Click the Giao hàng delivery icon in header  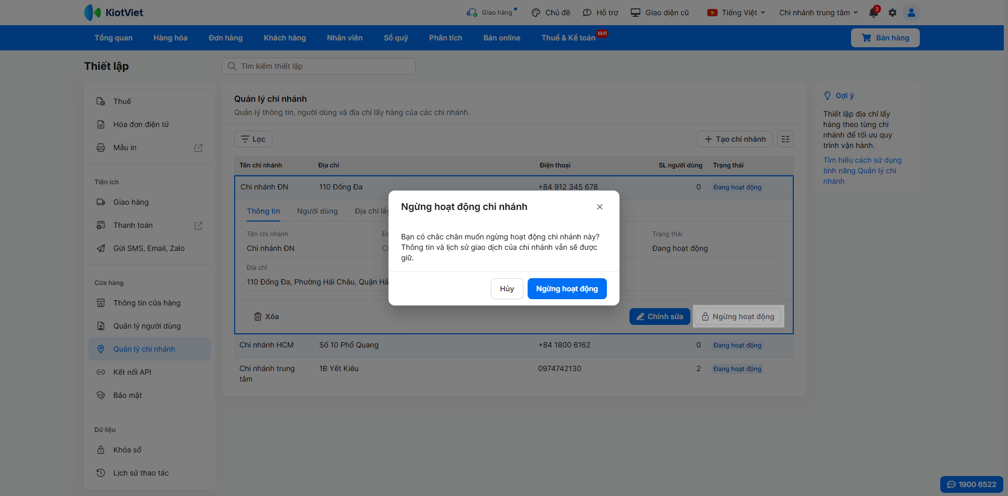click(472, 13)
